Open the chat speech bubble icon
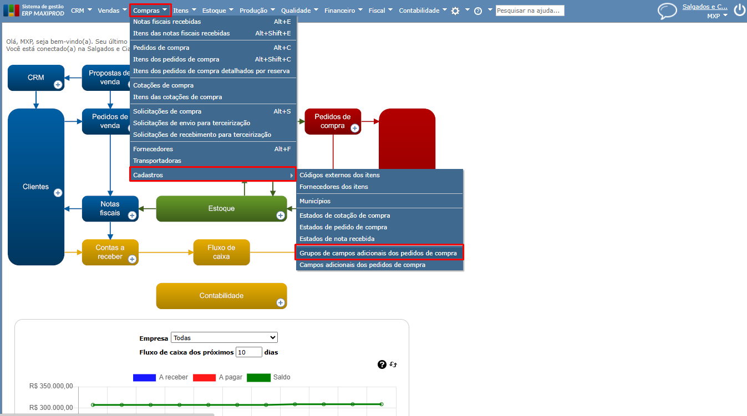The image size is (747, 416). [x=667, y=11]
